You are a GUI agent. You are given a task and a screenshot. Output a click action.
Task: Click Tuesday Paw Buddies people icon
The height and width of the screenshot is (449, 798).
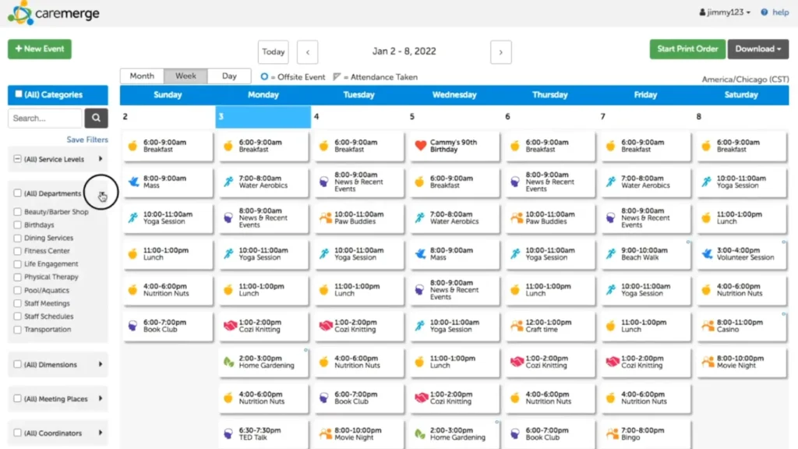(x=325, y=218)
